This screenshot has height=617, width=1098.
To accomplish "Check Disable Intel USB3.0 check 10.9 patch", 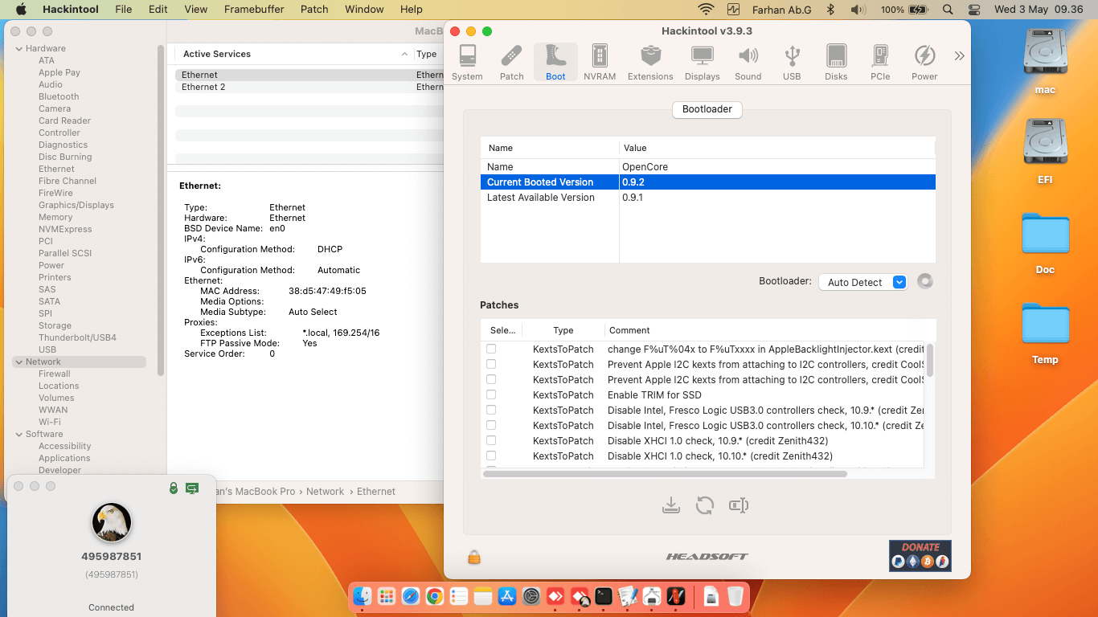I will tap(491, 410).
